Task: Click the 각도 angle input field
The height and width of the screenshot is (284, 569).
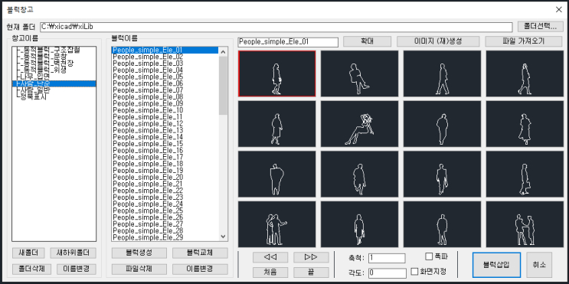Action: (387, 273)
